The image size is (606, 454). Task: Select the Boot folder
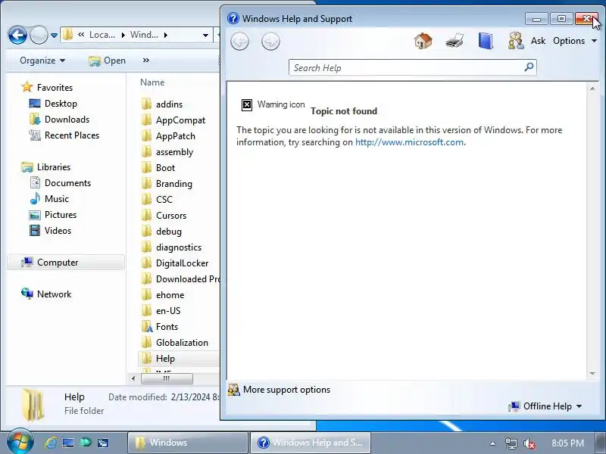tap(158, 167)
